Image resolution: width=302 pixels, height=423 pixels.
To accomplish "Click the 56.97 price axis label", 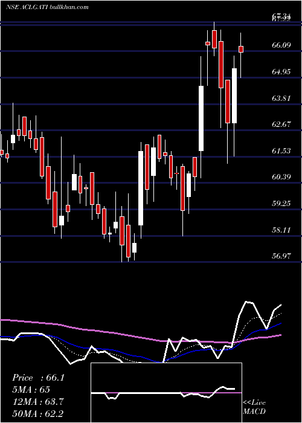I will coord(281,256).
